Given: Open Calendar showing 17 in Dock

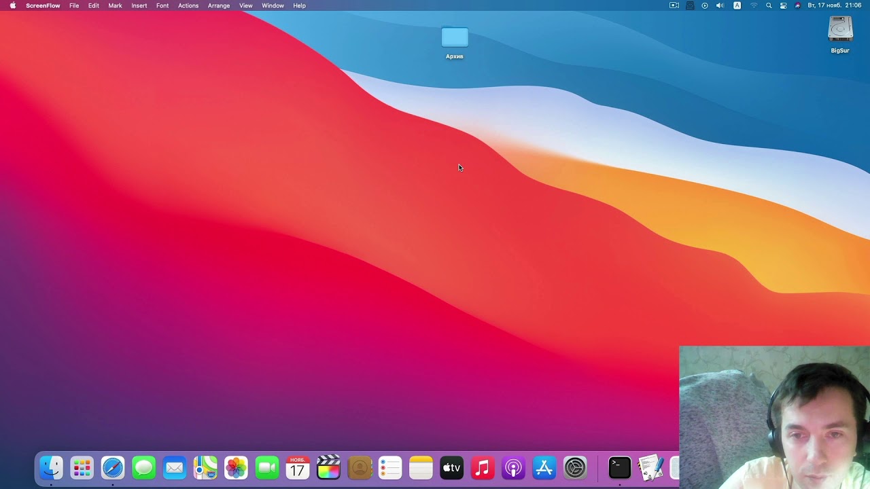Looking at the screenshot, I should [x=298, y=467].
